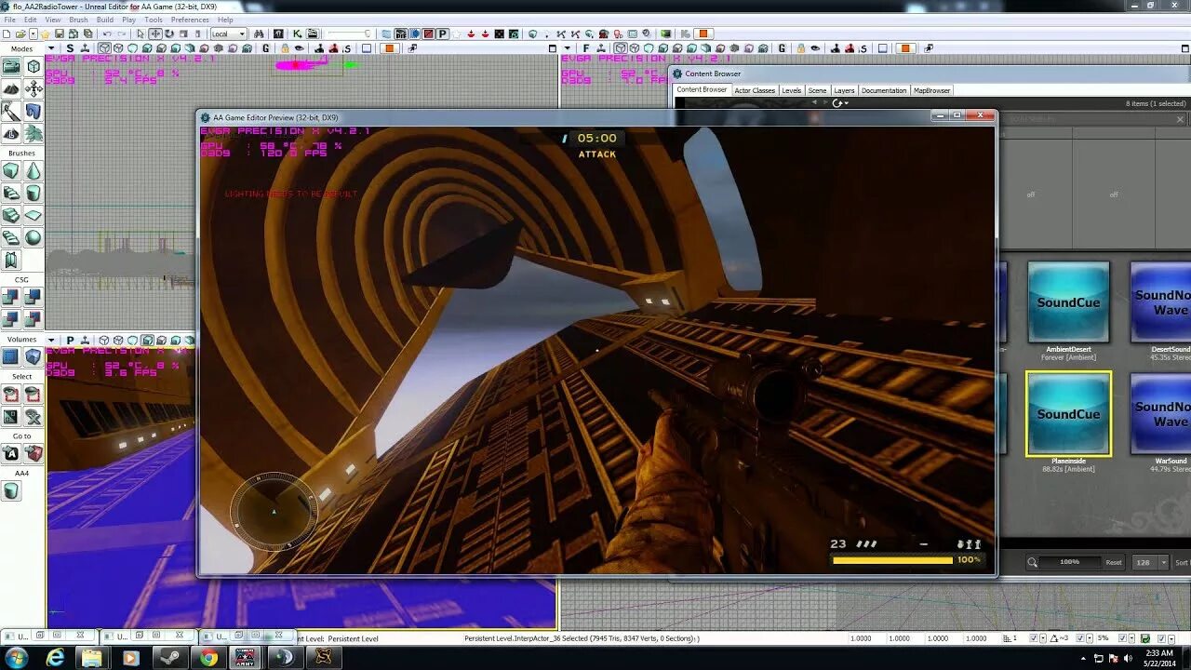Select the Rotate widget mode icon
Image resolution: width=1191 pixels, height=670 pixels.
[168, 34]
